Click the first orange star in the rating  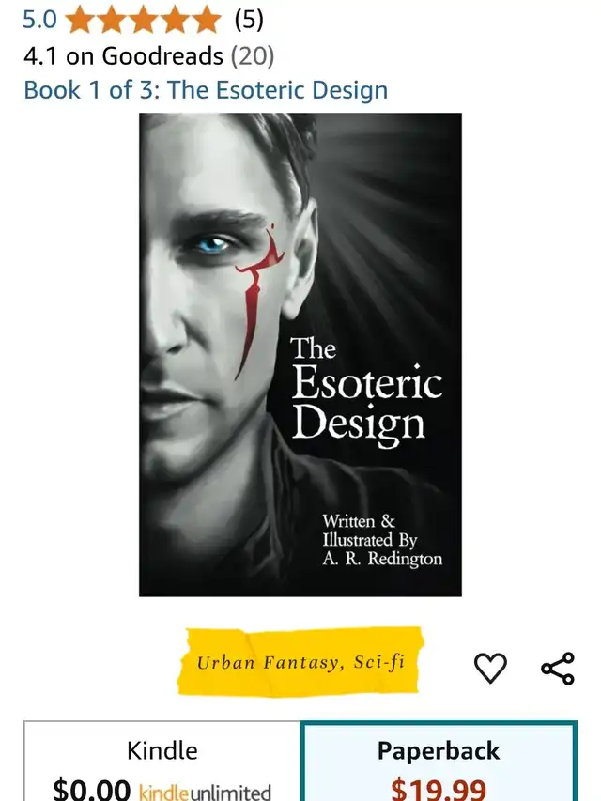[x=80, y=21]
